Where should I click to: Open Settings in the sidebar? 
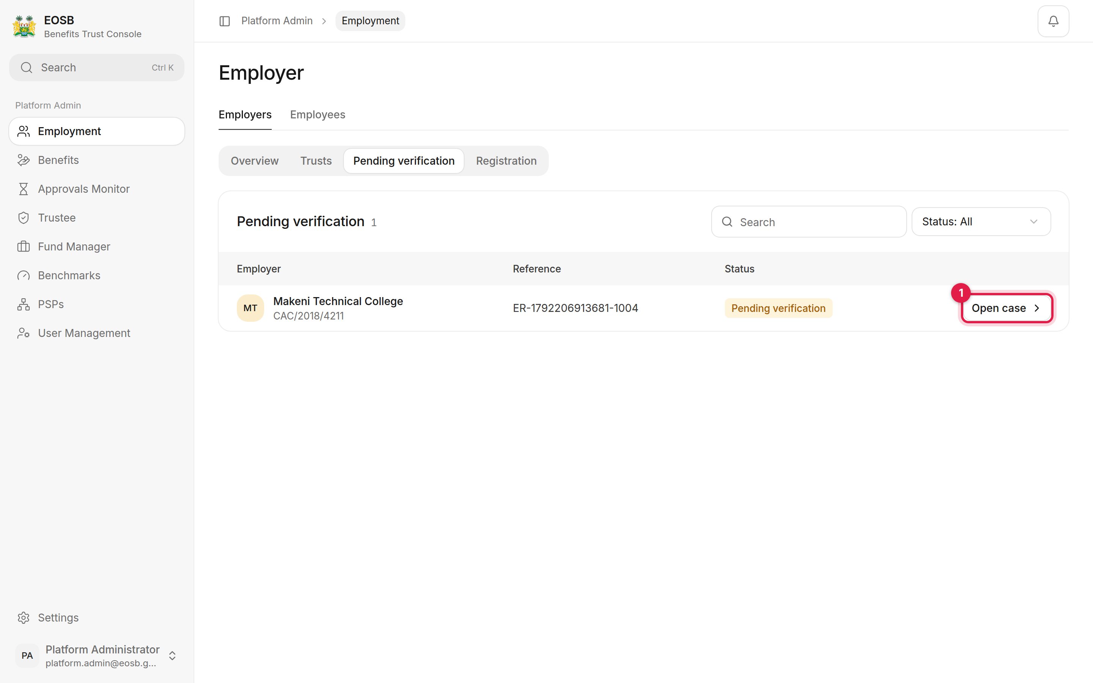97,617
